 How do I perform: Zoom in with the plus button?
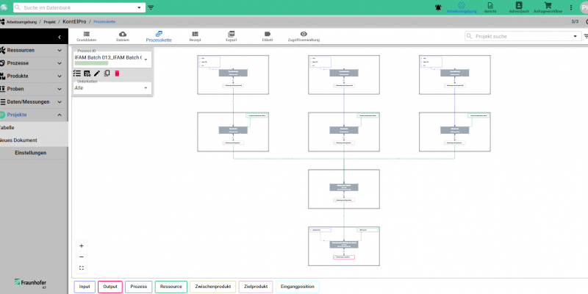point(82,245)
